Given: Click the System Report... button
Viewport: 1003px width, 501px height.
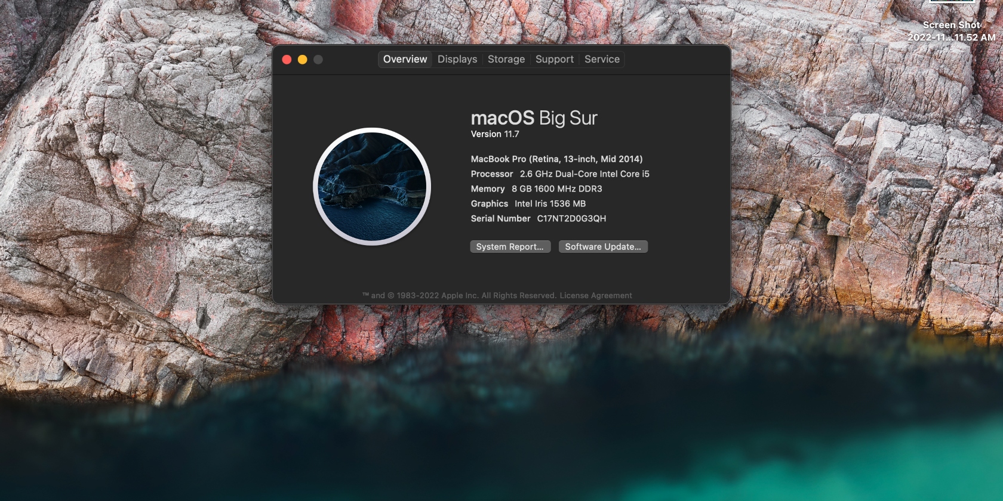Looking at the screenshot, I should pyautogui.click(x=510, y=246).
